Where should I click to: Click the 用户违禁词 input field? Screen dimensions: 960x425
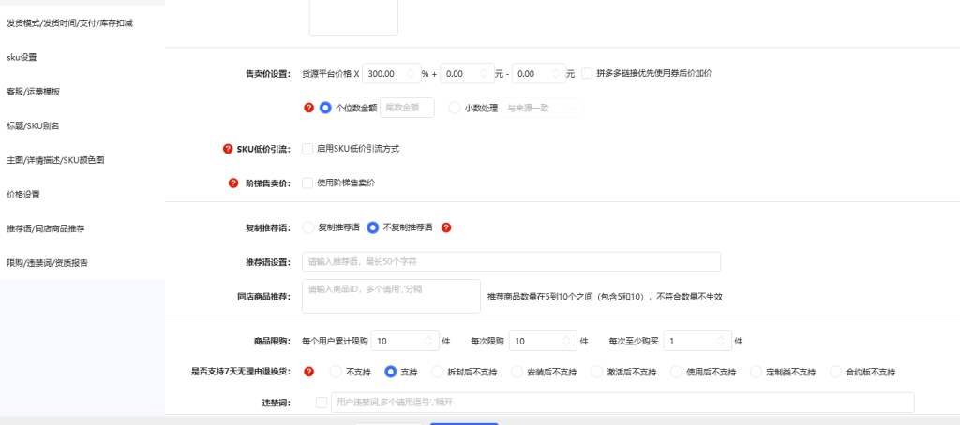point(622,403)
